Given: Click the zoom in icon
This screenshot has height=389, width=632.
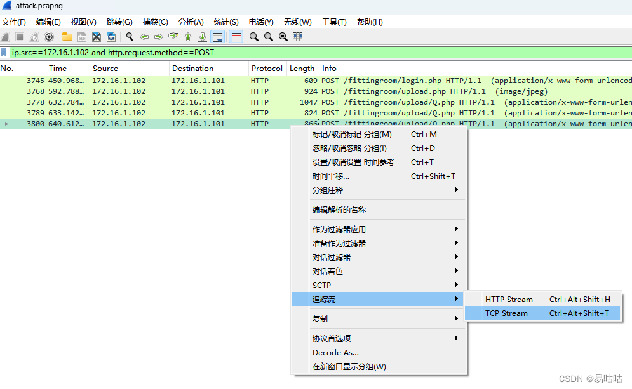Looking at the screenshot, I should (x=253, y=36).
